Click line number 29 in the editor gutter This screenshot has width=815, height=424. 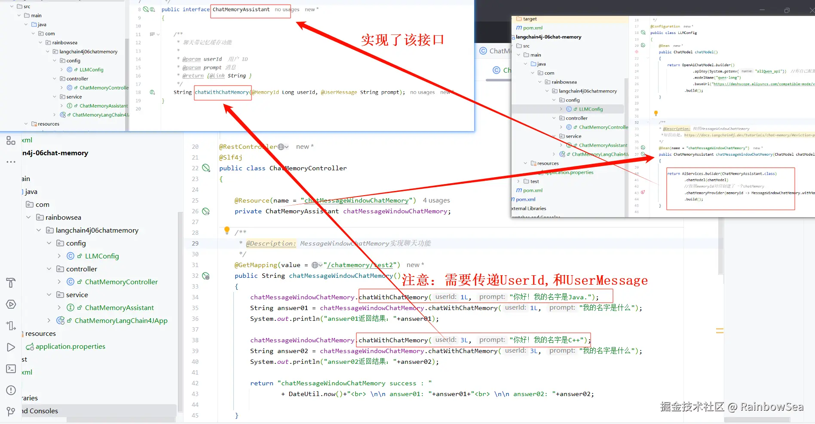click(x=195, y=243)
